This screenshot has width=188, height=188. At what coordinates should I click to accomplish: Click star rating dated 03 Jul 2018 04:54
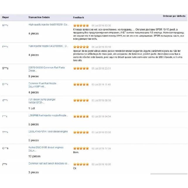pyautogui.click(x=81, y=116)
